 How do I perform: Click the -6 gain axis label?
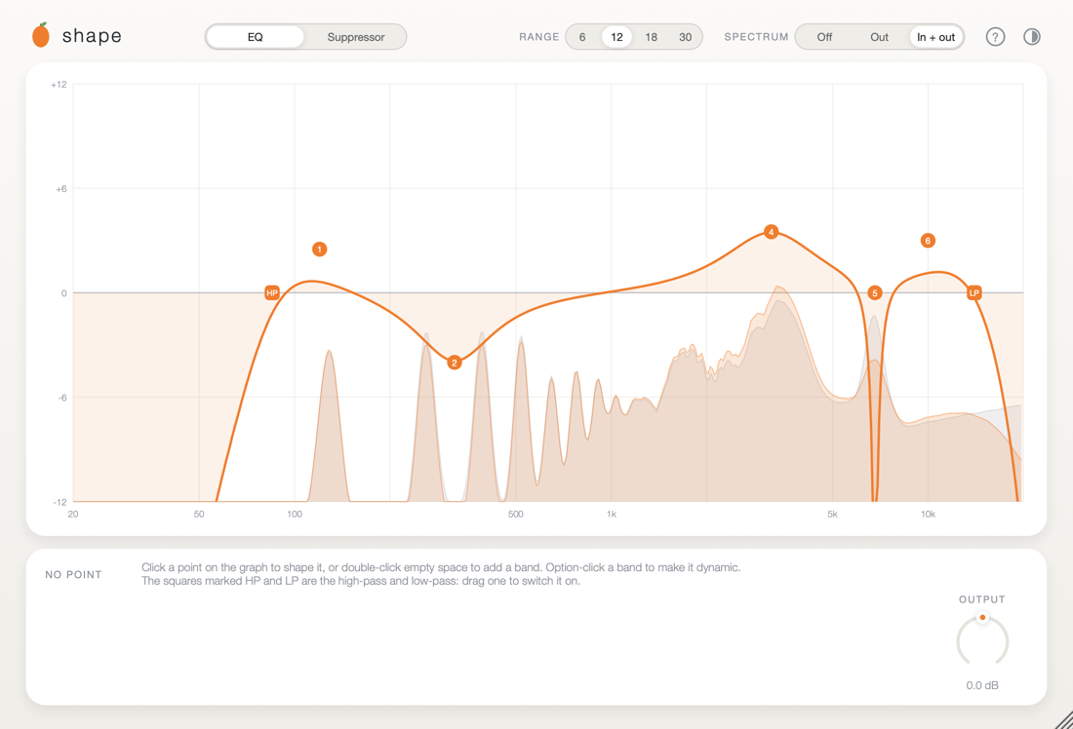click(61, 398)
